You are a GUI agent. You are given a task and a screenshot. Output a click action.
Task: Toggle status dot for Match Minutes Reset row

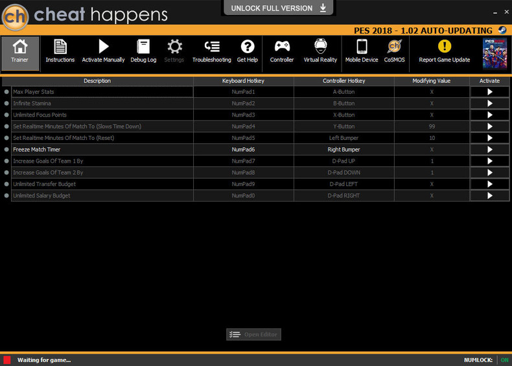click(x=6, y=138)
